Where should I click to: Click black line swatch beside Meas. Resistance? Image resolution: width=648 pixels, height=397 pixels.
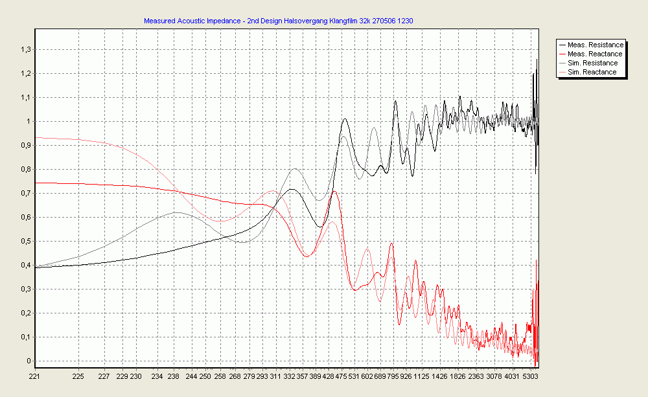(x=562, y=45)
